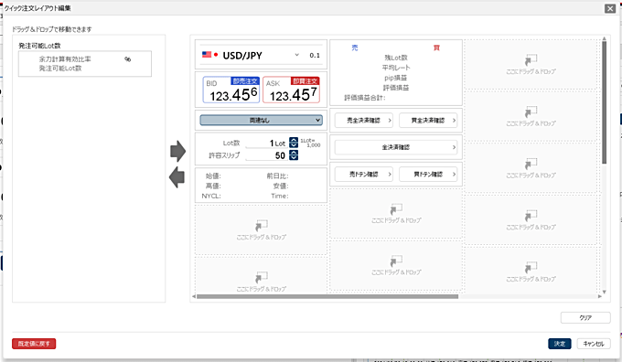Viewport: 622px width, 362px height.
Task: Click the blue 売 header in position panel
Action: coord(355,48)
